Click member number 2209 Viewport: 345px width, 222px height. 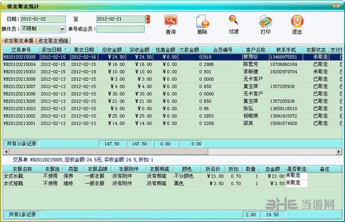[209, 123]
